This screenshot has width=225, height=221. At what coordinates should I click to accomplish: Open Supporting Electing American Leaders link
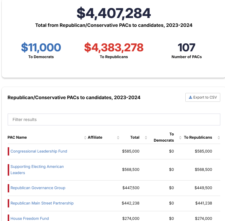click(37, 170)
